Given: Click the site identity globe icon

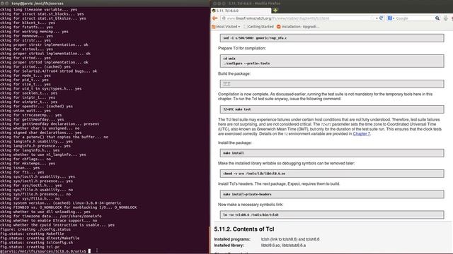Looking at the screenshot, I should [x=224, y=18].
